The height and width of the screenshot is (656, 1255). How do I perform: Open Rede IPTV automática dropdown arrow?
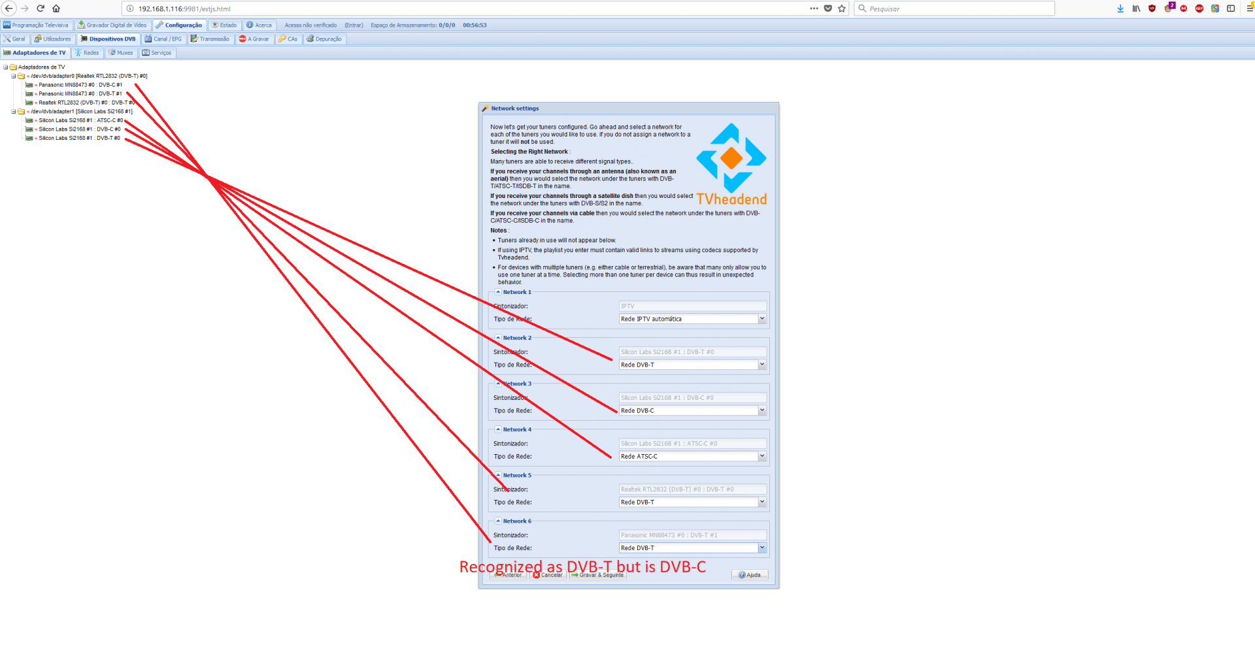coord(761,319)
